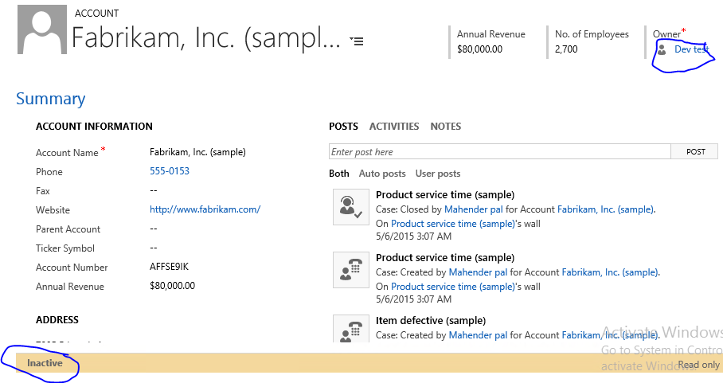Filter posts by Auto posts
The image size is (723, 383).
[382, 174]
